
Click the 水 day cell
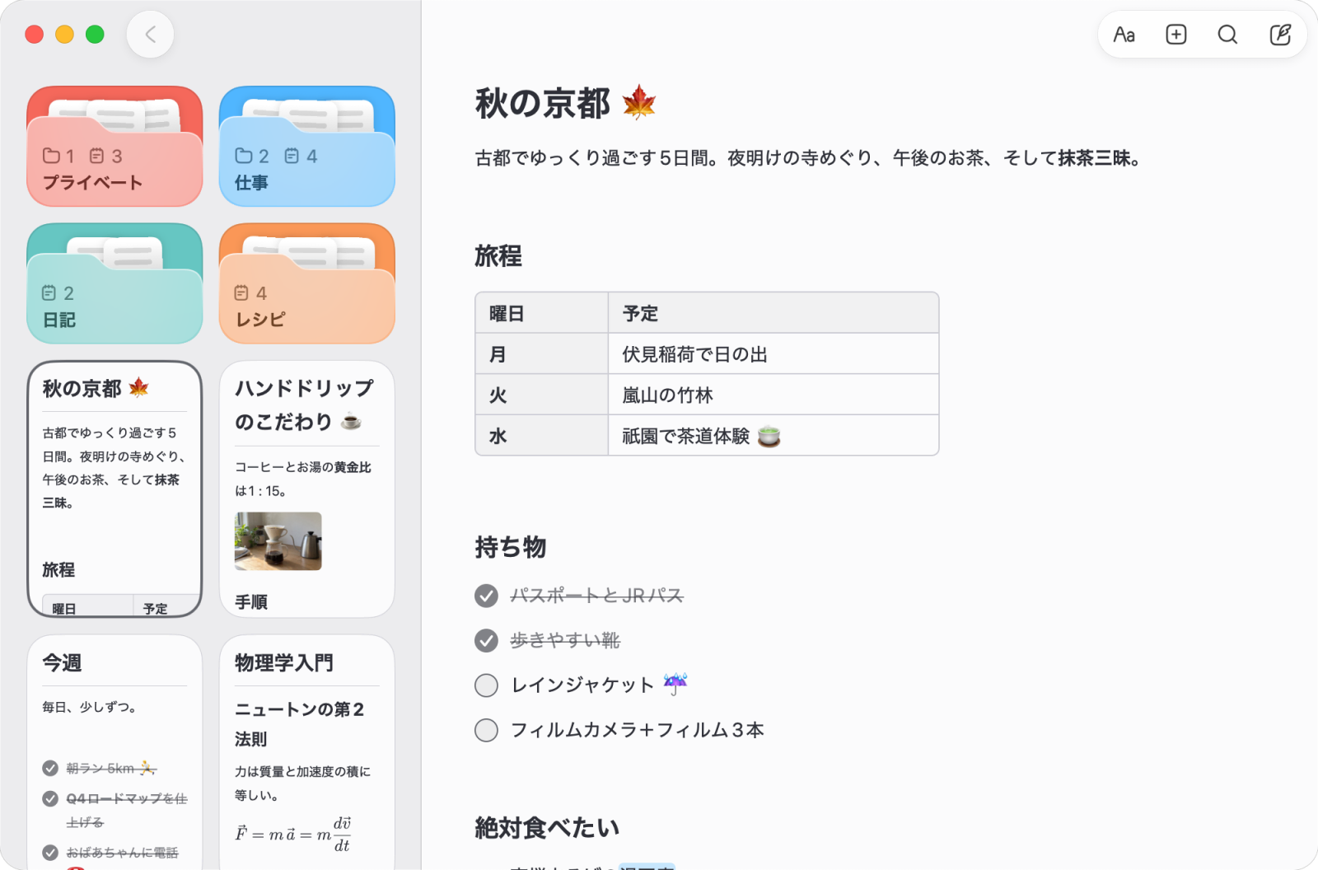[x=542, y=436]
